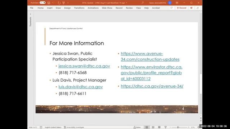Click Present in Teams icon
This screenshot has height=129, width=230.
click(192, 8)
